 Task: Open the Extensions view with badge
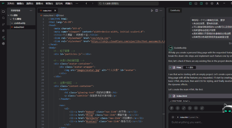point(3,37)
